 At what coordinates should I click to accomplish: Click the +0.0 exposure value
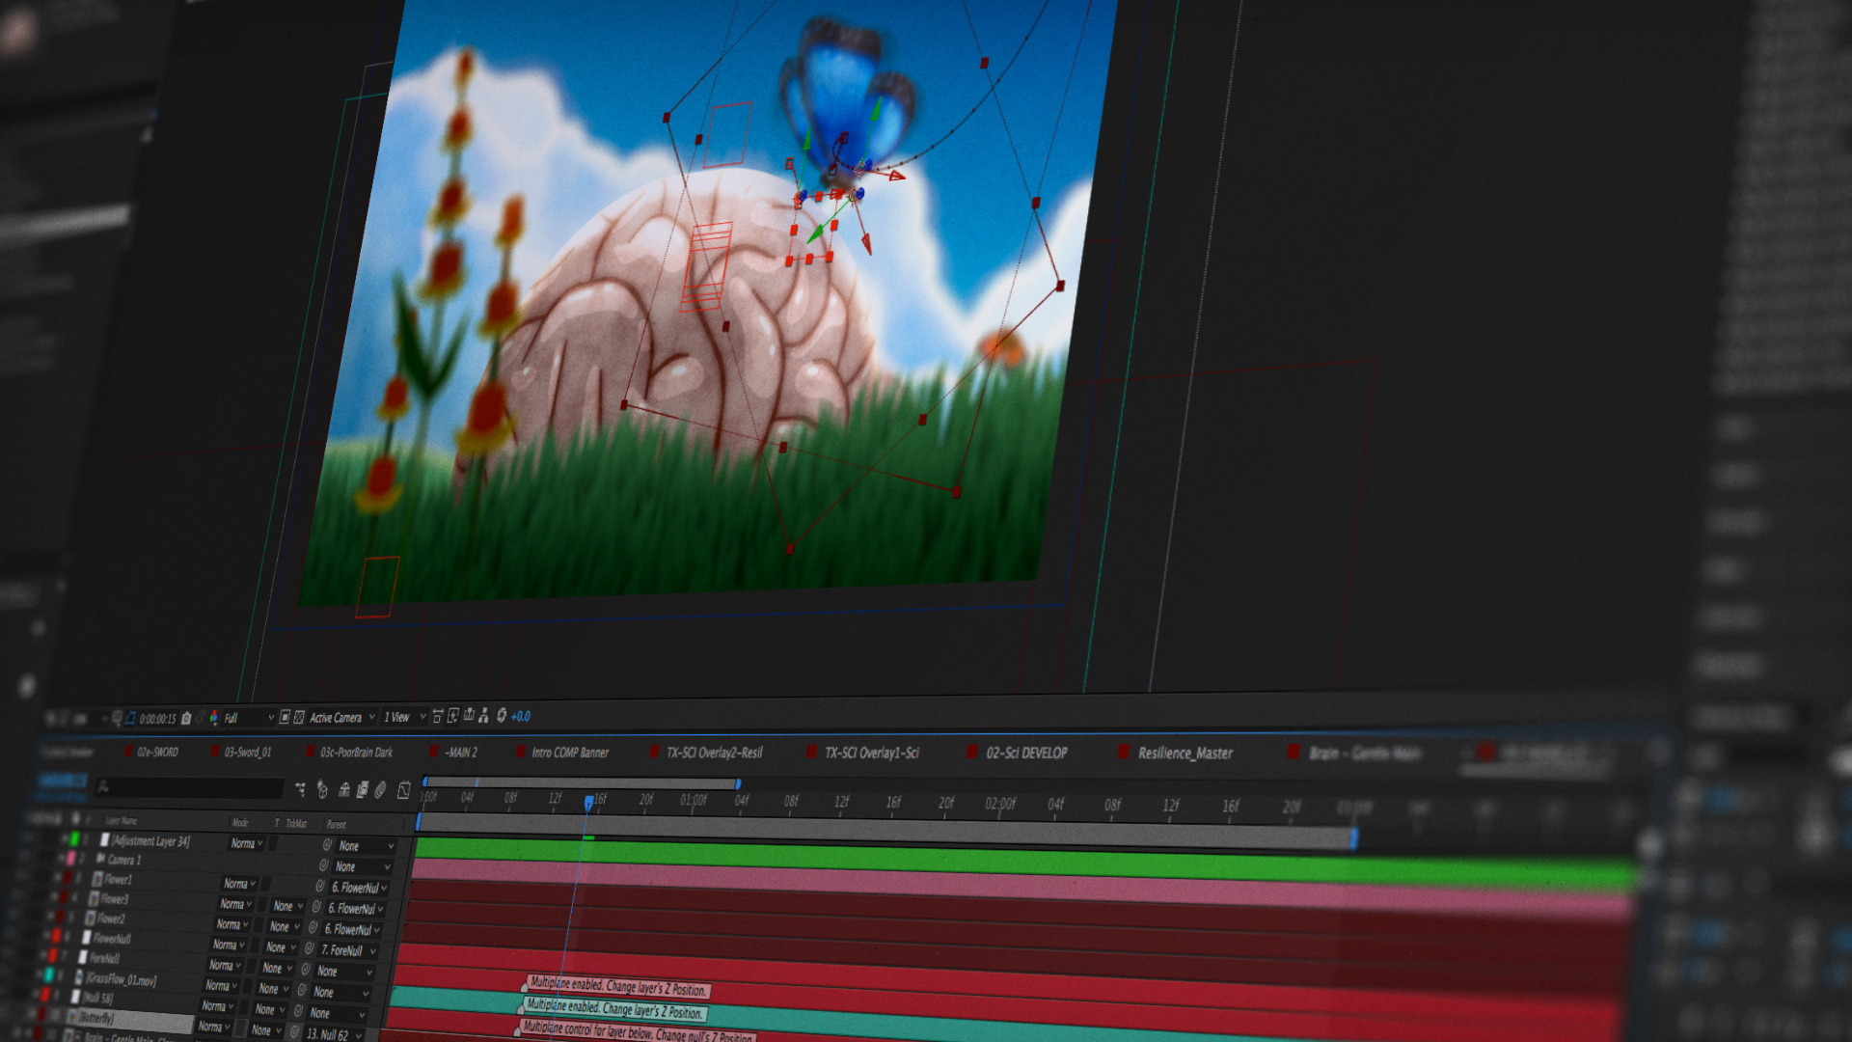coord(521,716)
